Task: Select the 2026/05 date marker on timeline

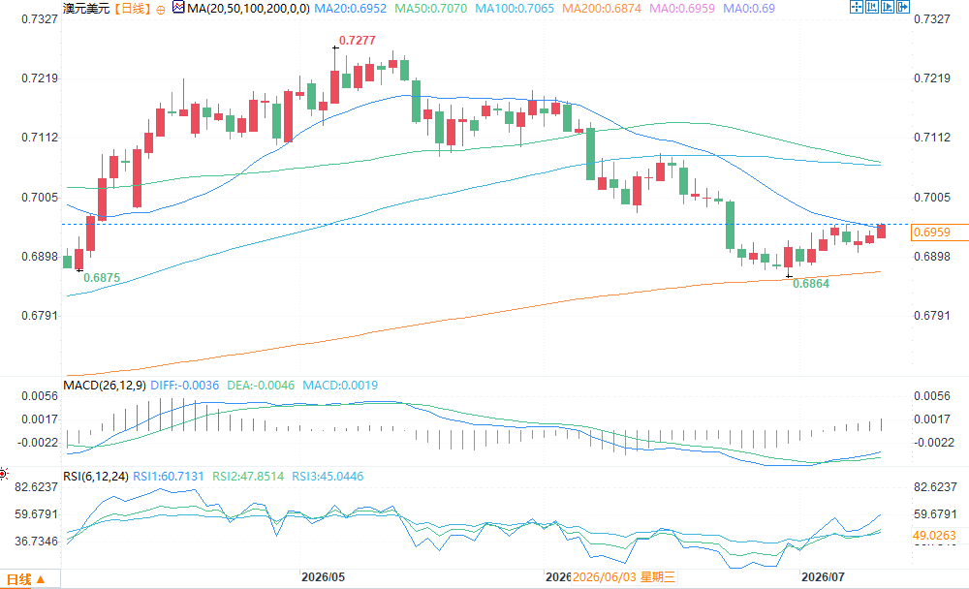Action: point(324,576)
